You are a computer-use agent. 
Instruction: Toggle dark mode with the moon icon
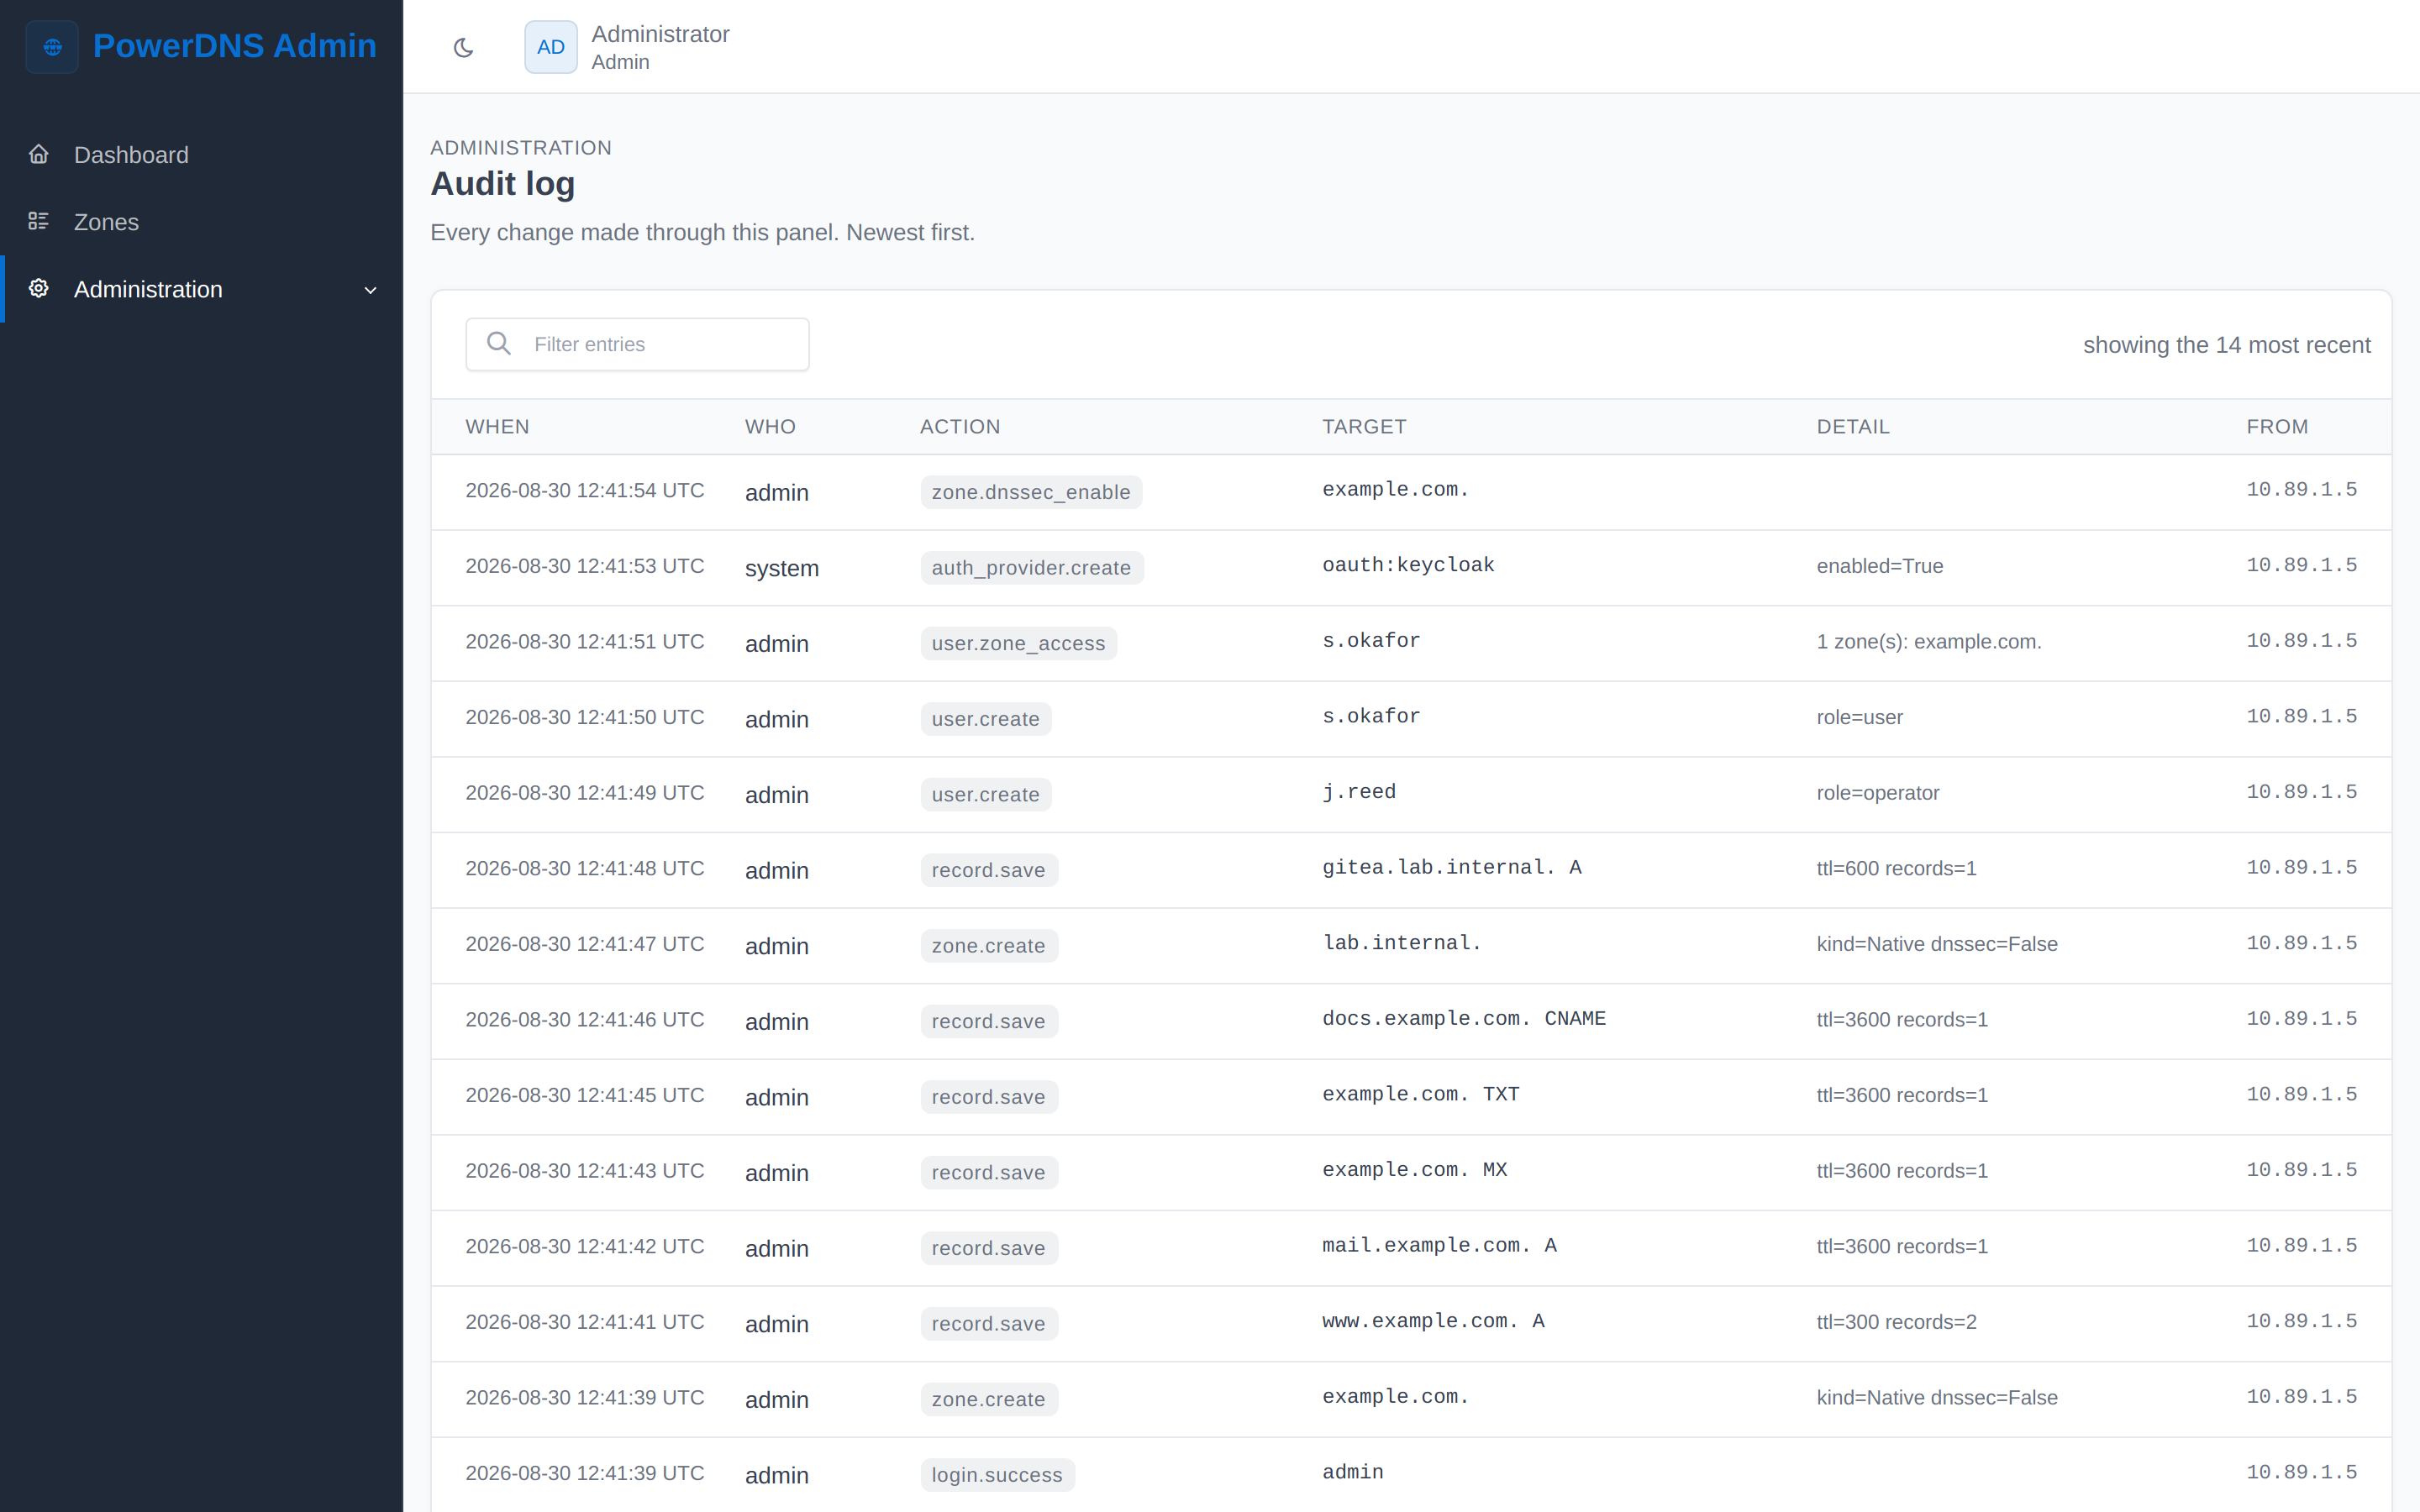(463, 47)
